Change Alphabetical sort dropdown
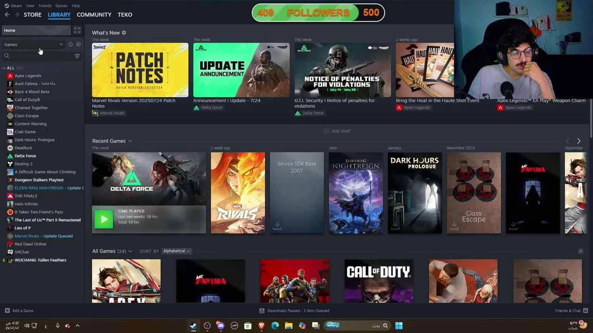 point(177,251)
